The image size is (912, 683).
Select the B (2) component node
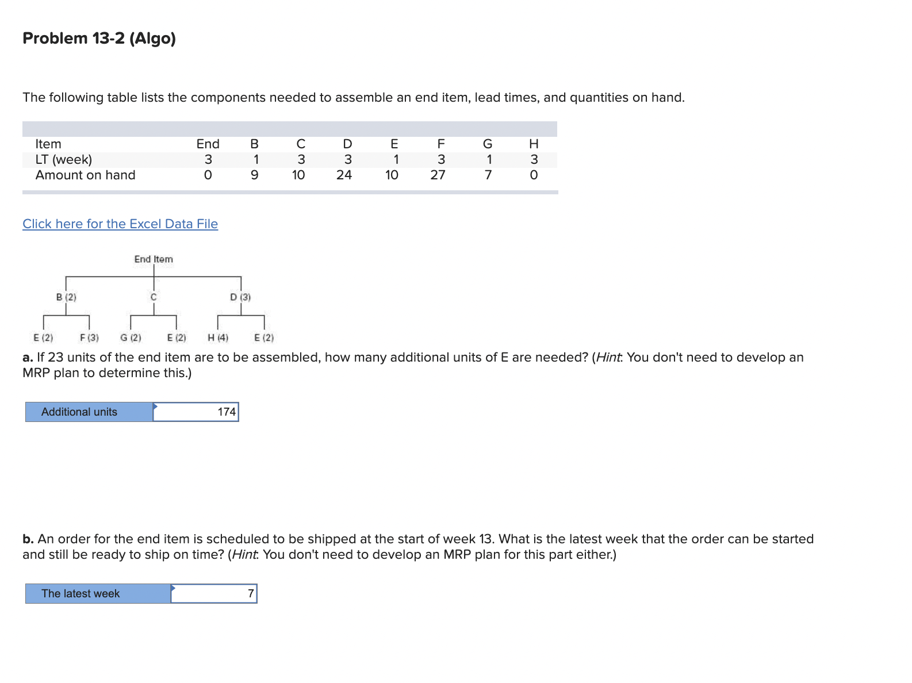[66, 298]
